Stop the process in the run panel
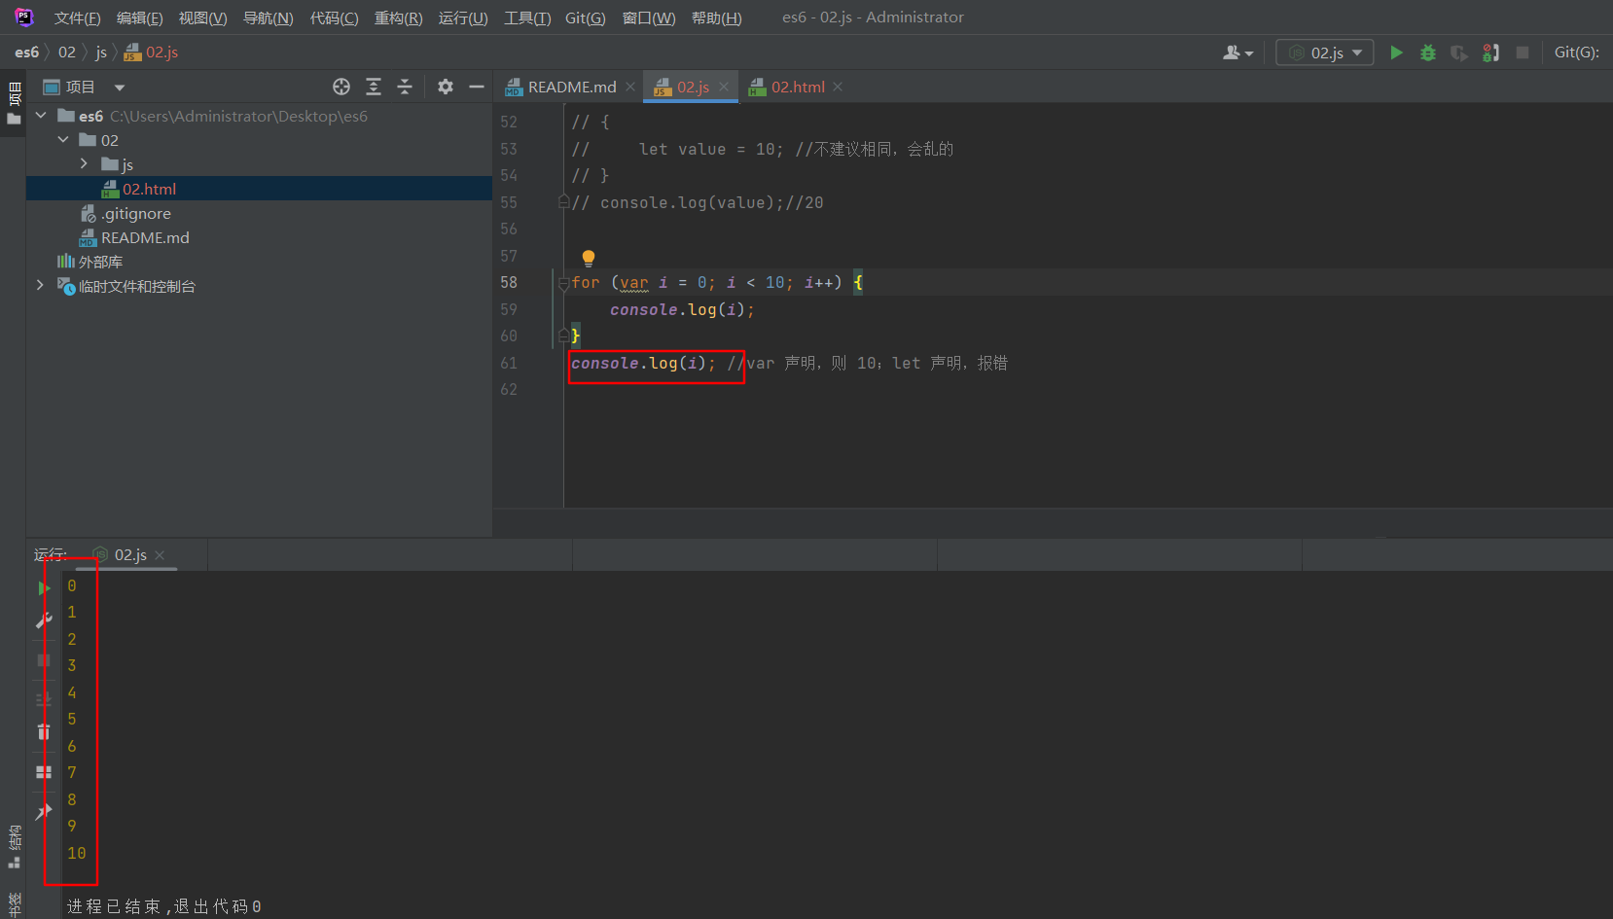This screenshot has height=919, width=1613. [44, 660]
